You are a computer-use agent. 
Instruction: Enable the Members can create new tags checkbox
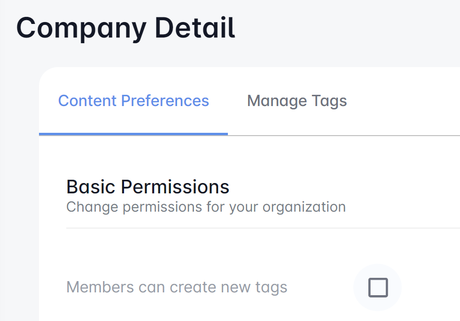tap(378, 288)
